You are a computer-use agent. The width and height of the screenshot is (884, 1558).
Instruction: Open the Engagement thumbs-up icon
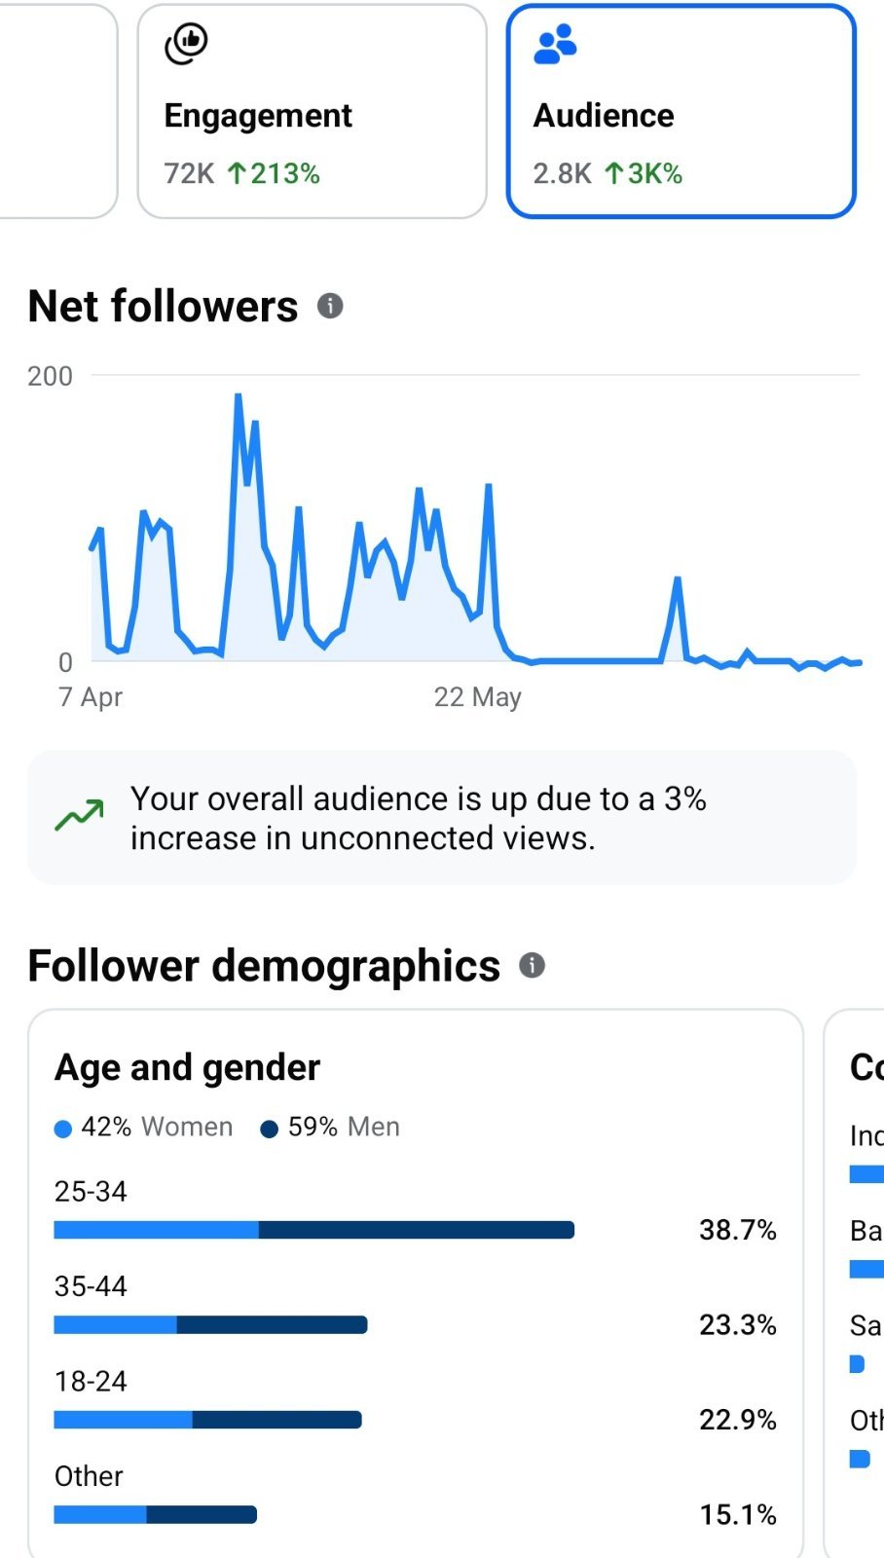[x=186, y=44]
